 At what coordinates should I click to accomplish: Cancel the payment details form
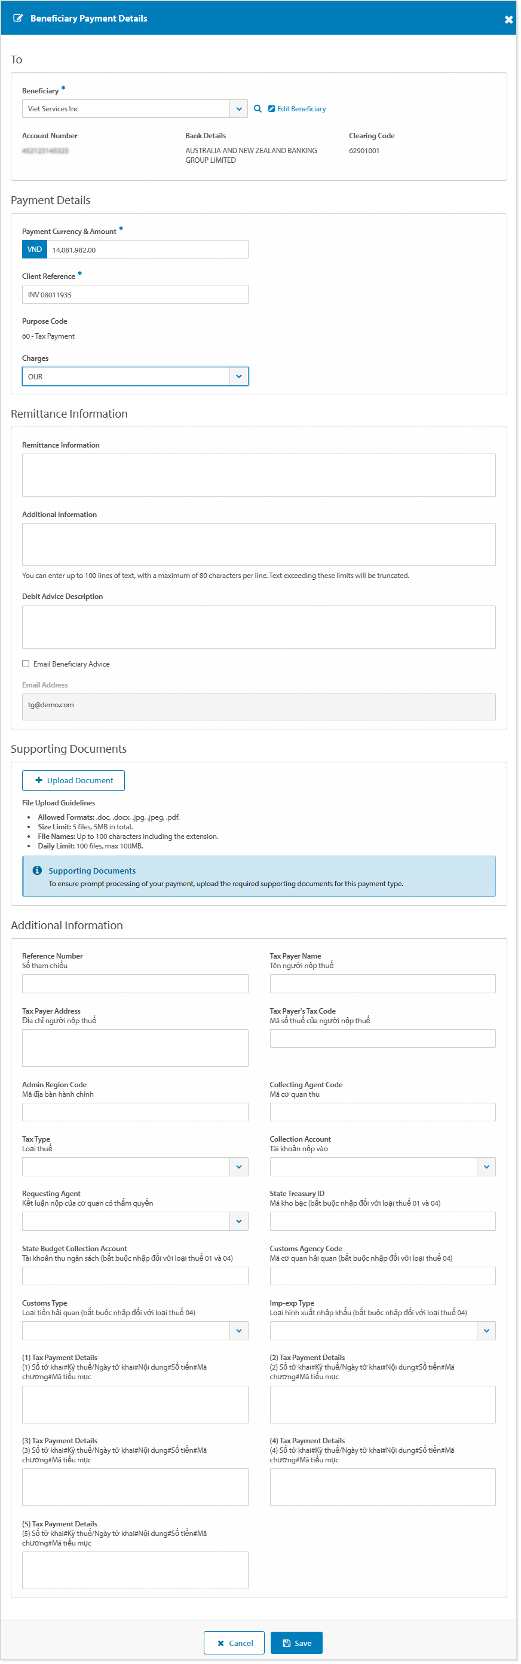click(x=234, y=1642)
